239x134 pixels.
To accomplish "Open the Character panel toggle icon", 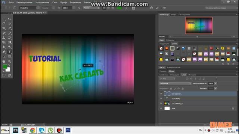I will tap(133, 8).
